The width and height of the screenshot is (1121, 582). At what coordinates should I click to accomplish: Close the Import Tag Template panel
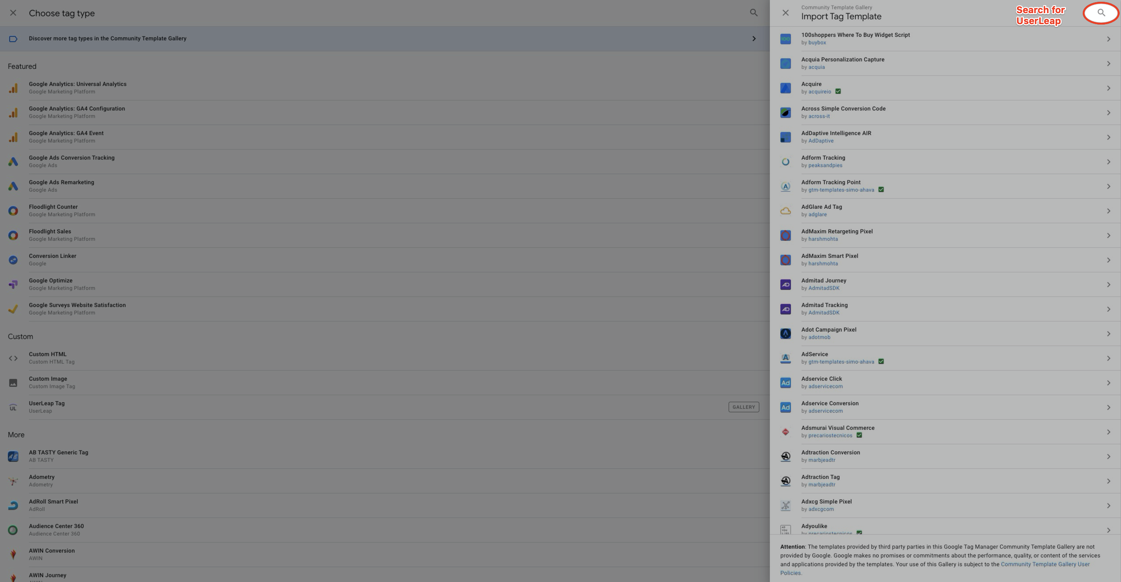click(x=786, y=13)
